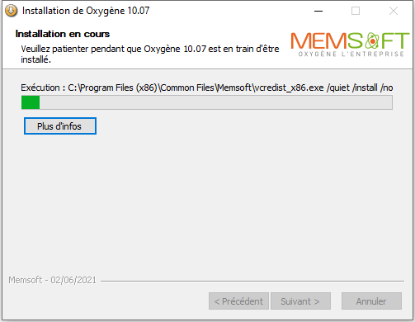Click the 'Installation en cours' heading
The image size is (415, 322).
(63, 34)
